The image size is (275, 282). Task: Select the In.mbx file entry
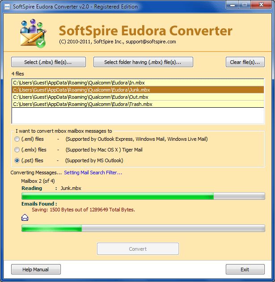click(138, 83)
